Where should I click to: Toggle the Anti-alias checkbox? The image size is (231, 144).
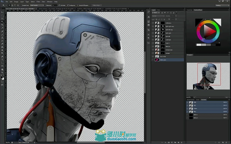point(59,5)
